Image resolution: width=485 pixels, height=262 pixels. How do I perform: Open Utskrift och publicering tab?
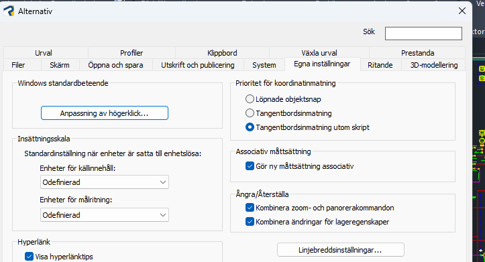tap(198, 65)
